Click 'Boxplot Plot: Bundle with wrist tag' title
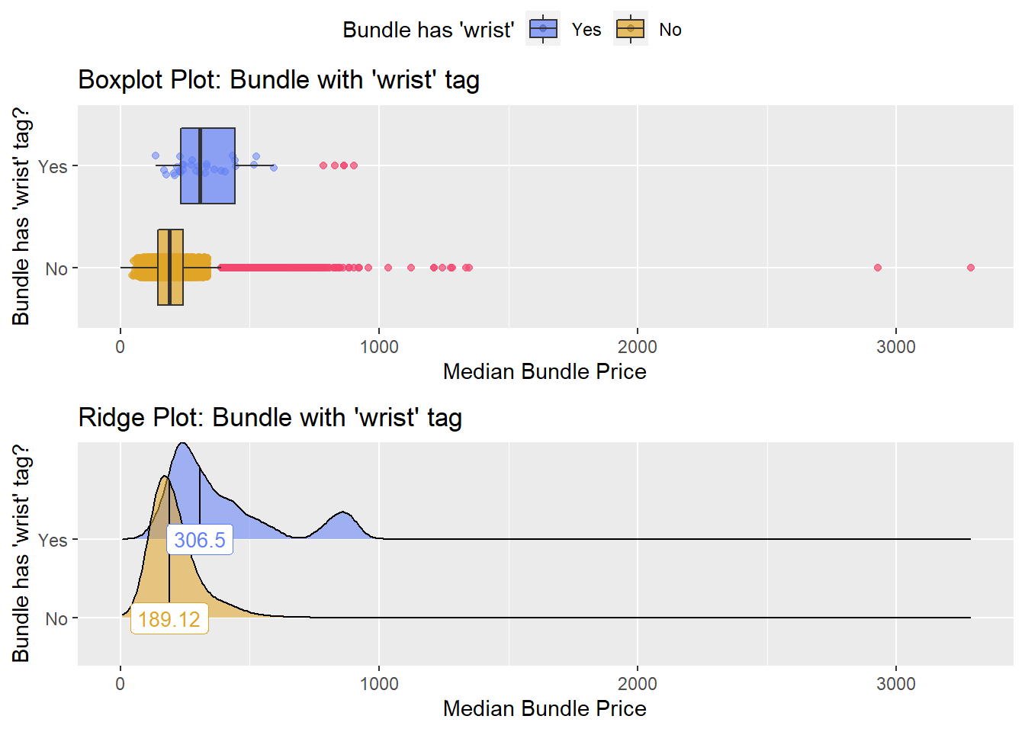The image size is (1025, 732). pyautogui.click(x=278, y=79)
